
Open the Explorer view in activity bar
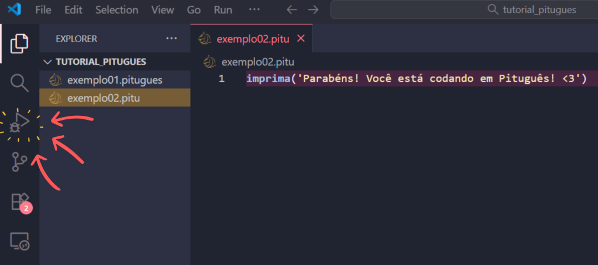tap(19, 43)
